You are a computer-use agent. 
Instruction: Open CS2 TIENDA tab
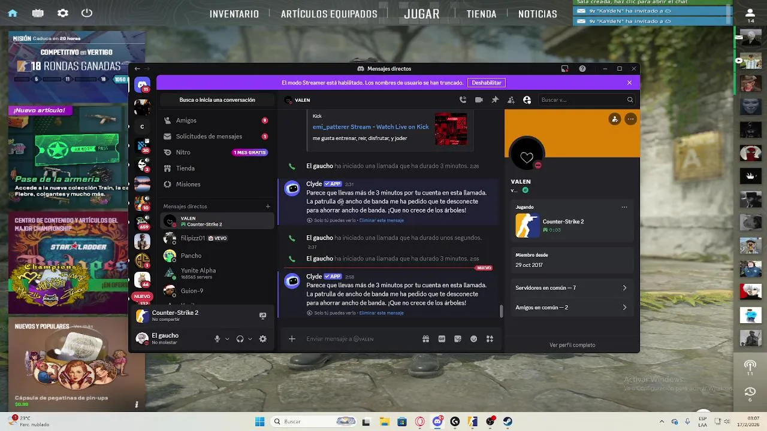[482, 14]
